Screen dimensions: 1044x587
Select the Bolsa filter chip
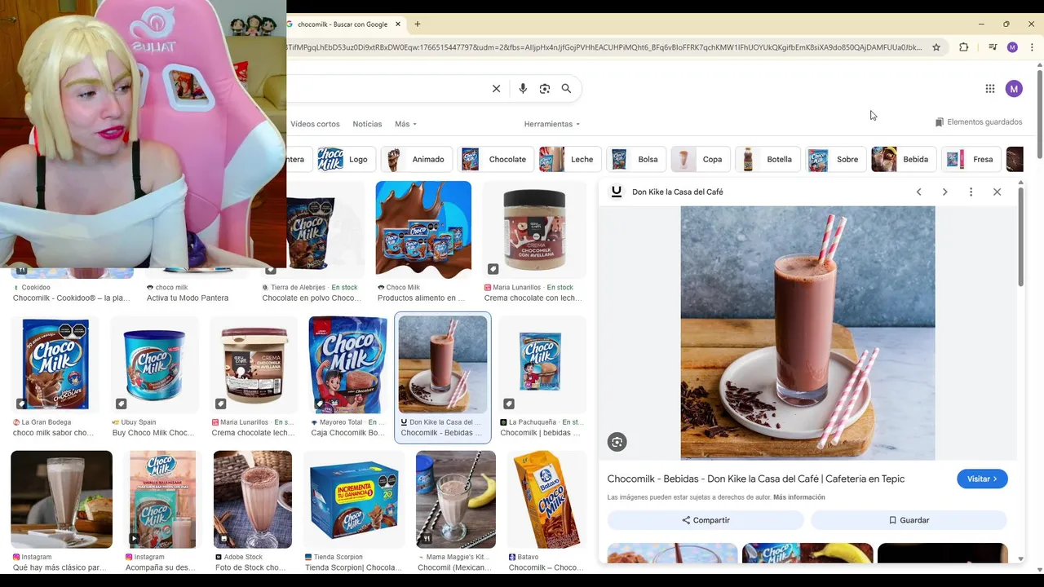tap(636, 159)
